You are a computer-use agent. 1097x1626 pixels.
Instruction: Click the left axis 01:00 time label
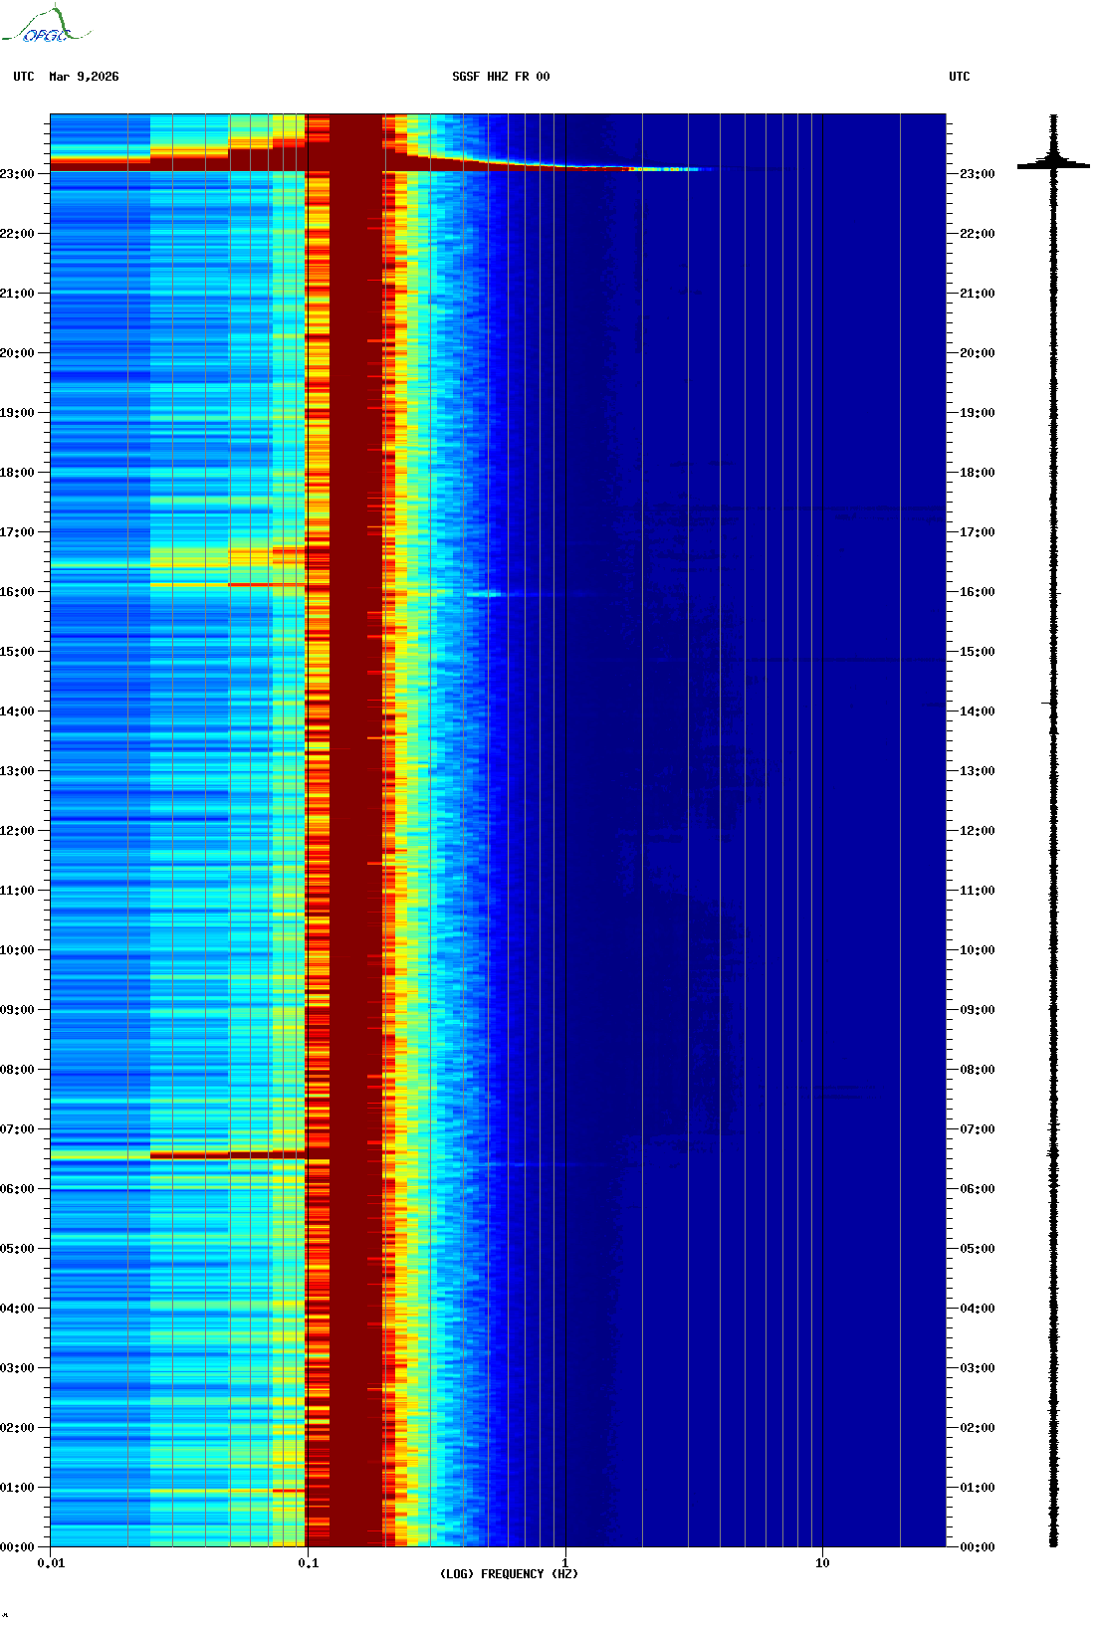[x=17, y=1488]
